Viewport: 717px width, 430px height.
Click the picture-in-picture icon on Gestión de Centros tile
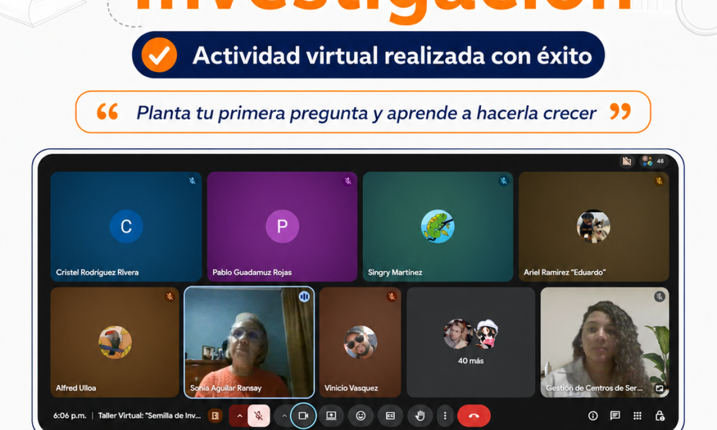click(659, 388)
